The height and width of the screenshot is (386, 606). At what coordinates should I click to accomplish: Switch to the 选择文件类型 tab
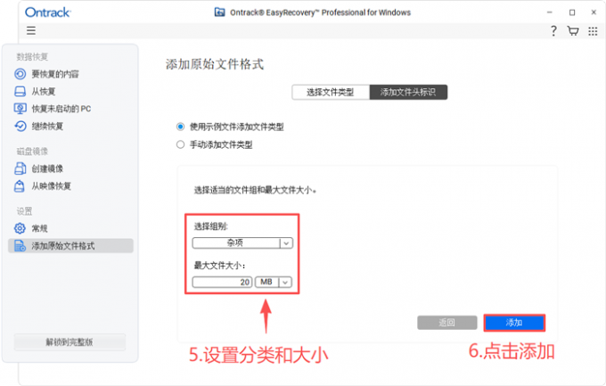(331, 92)
